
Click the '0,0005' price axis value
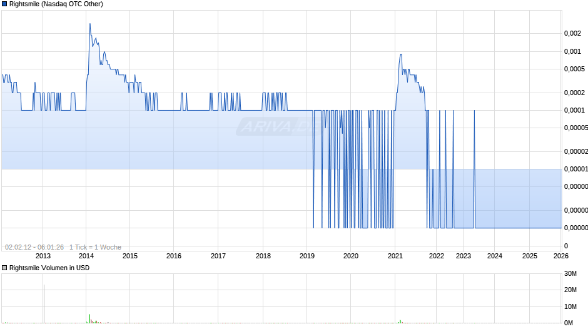(x=574, y=69)
